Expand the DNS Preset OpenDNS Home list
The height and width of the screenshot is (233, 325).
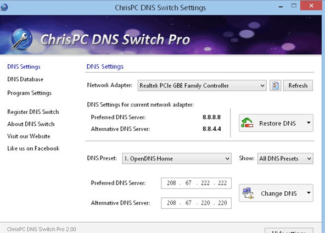click(177, 158)
